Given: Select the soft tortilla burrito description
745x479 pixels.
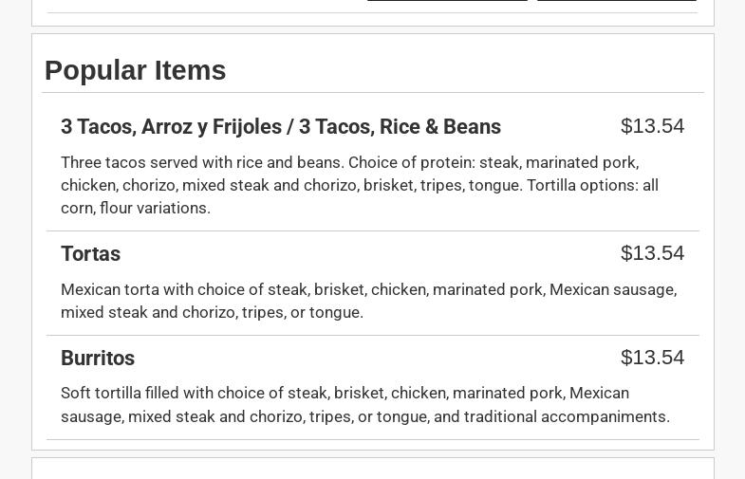Looking at the screenshot, I should pos(364,405).
